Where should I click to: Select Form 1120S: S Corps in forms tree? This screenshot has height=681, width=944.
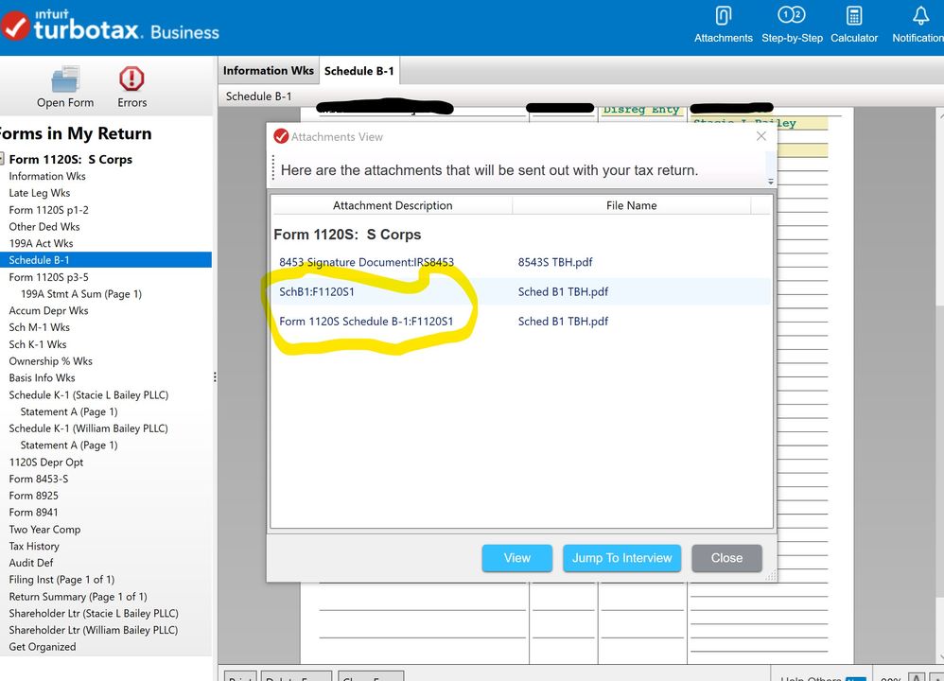tap(70, 159)
